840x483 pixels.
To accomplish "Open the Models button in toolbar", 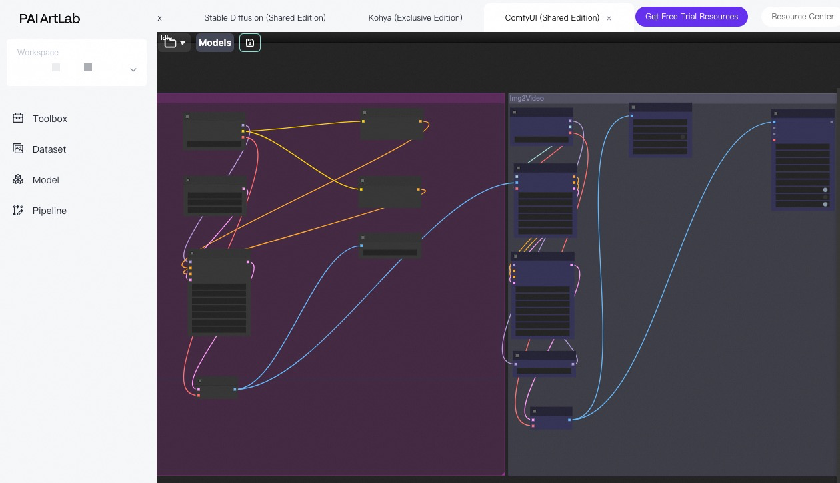I will (x=215, y=43).
